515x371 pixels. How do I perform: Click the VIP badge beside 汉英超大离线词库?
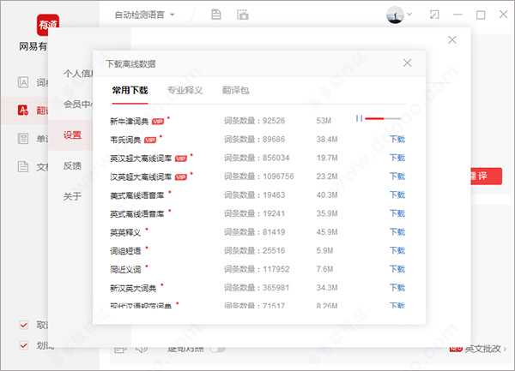181,177
